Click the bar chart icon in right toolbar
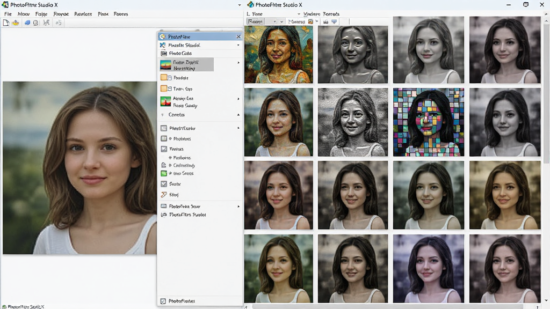This screenshot has height=309, width=550. (x=326, y=21)
